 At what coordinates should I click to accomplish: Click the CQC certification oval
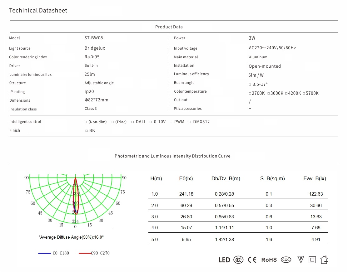[x=286, y=260]
